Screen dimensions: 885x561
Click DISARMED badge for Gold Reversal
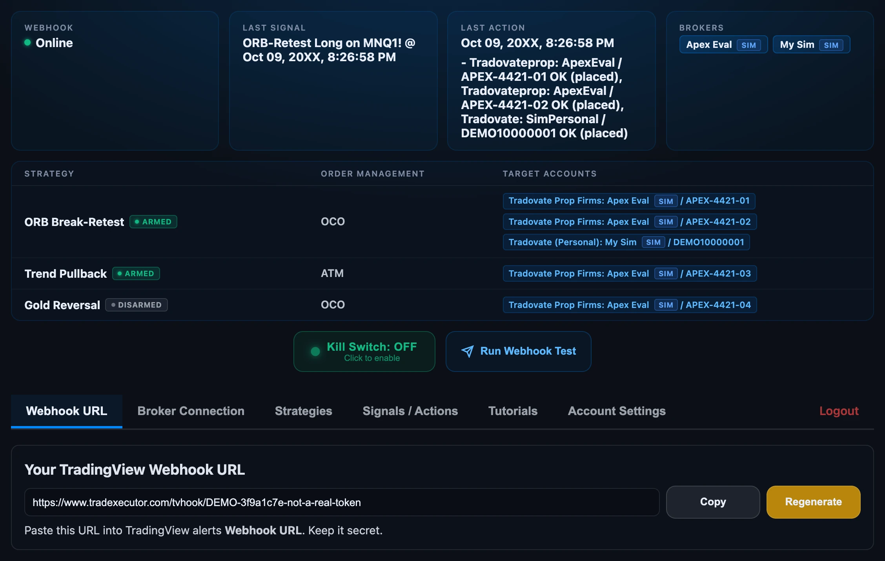[137, 305]
